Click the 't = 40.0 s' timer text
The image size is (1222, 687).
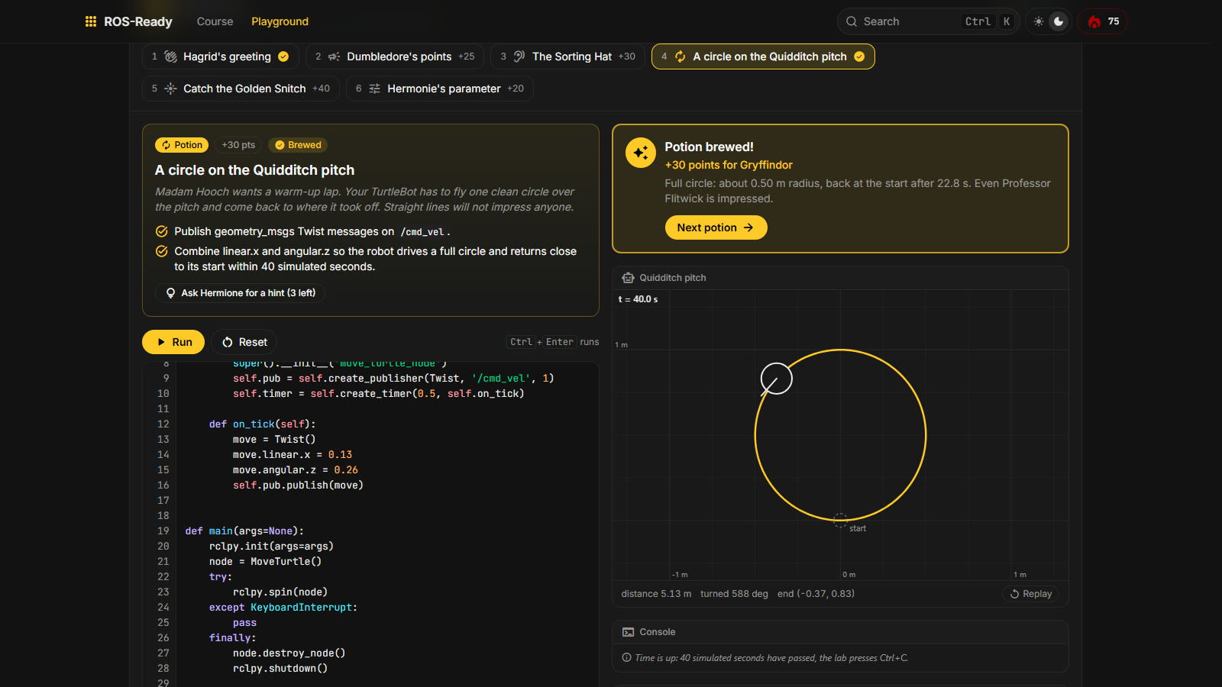coord(638,299)
